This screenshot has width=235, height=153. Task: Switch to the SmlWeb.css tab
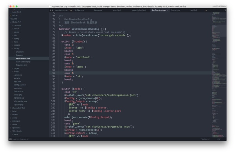pos(79,10)
